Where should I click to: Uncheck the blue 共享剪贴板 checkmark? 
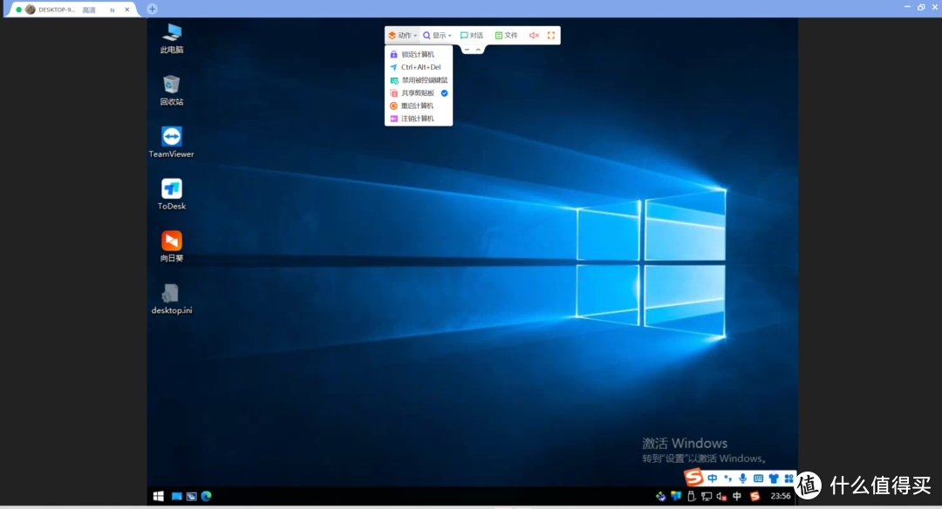click(445, 93)
